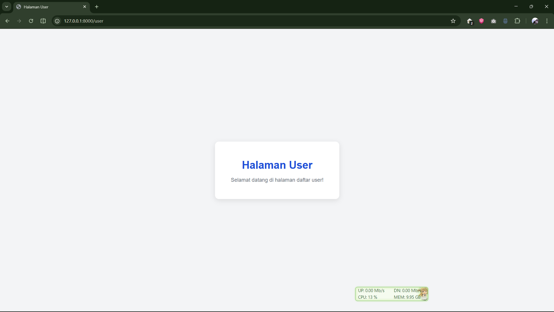Open the Chrome three-dot menu
This screenshot has height=312, width=554.
[547, 21]
